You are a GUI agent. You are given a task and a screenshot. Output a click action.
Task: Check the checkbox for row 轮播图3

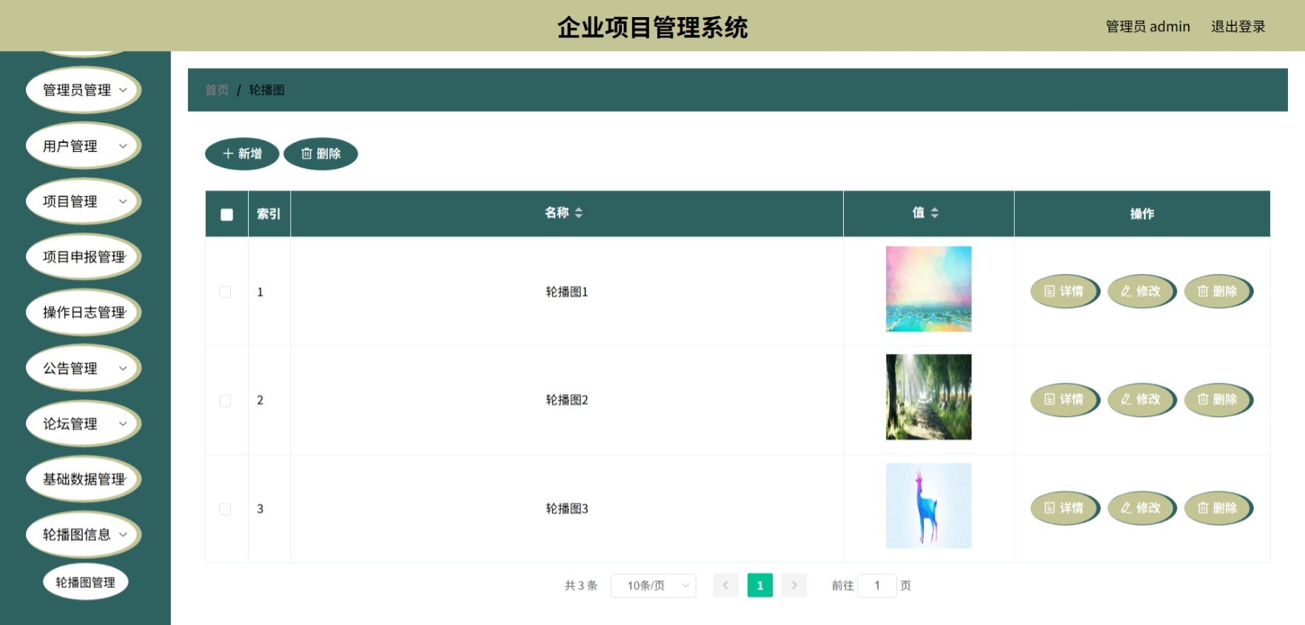pos(225,509)
